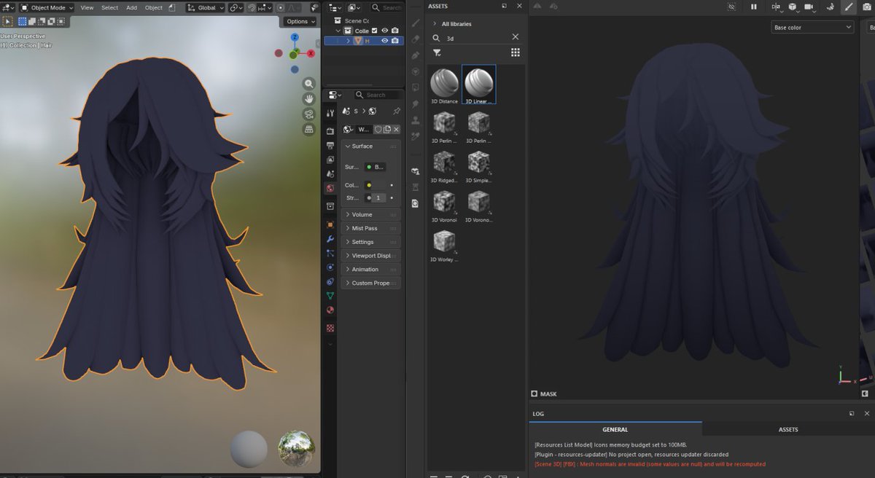
Task: Open the Output properties tab icon
Action: coord(330,146)
